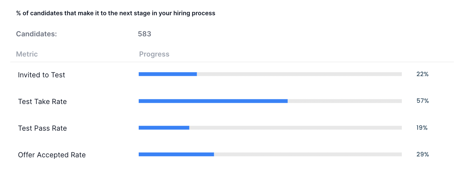Viewport: 460px width, 174px height.
Task: Click the Candidates label
Action: point(36,34)
